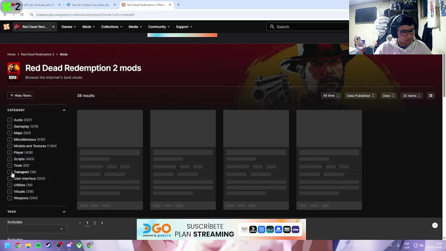Viewport: 446px width, 251px height.
Task: Open Windows Start menu
Action: (x=7, y=246)
